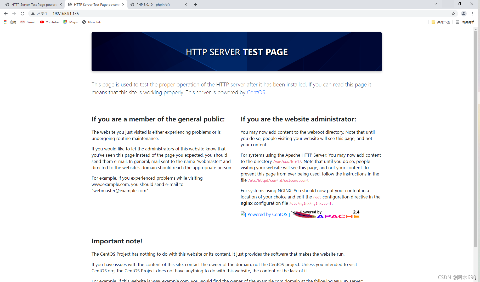Image resolution: width=480 pixels, height=282 pixels.
Task: Close the first HTTP Server Test Page tab
Action: (61, 4)
